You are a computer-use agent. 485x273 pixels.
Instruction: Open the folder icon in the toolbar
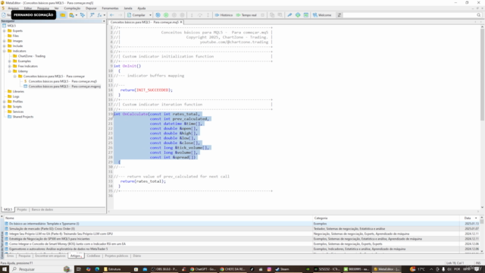coord(63,15)
